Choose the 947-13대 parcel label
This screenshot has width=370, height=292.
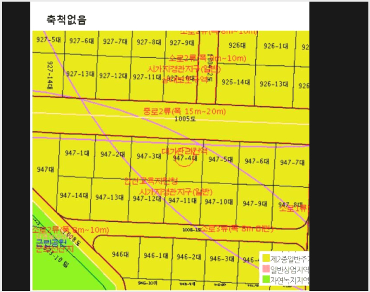click(109, 198)
